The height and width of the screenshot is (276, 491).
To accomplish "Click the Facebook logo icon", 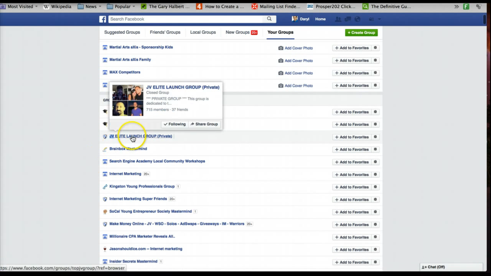I will tap(103, 19).
